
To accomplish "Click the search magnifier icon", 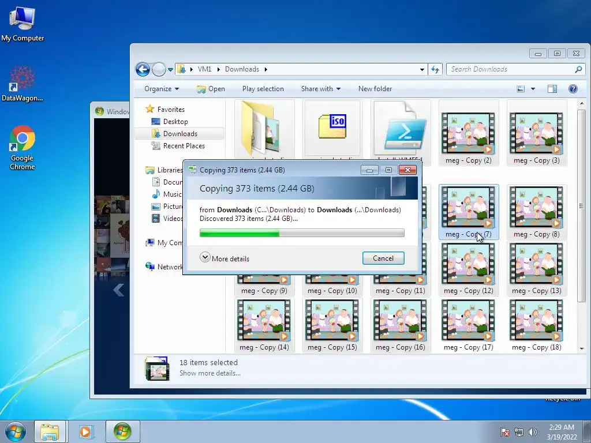I will click(x=578, y=69).
